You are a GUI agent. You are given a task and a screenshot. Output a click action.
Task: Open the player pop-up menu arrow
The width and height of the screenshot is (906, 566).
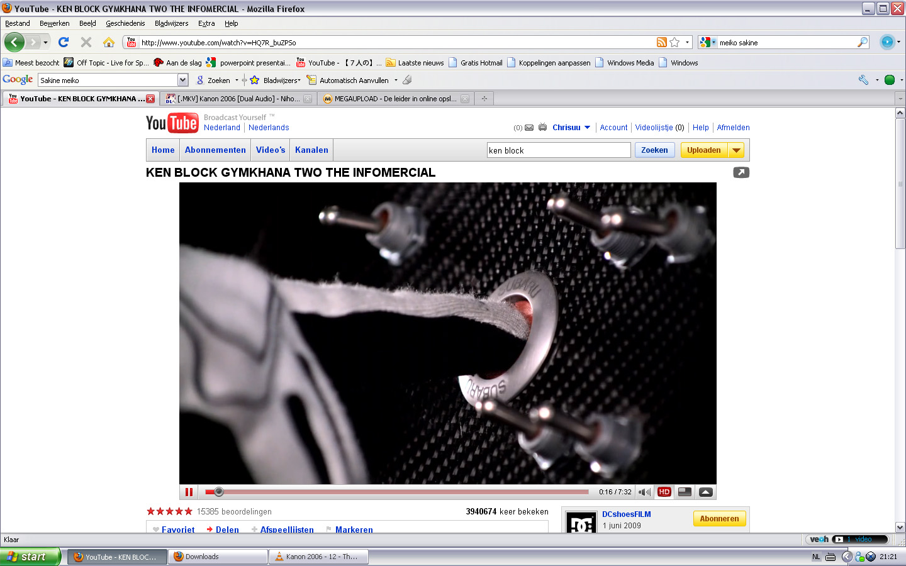click(706, 492)
